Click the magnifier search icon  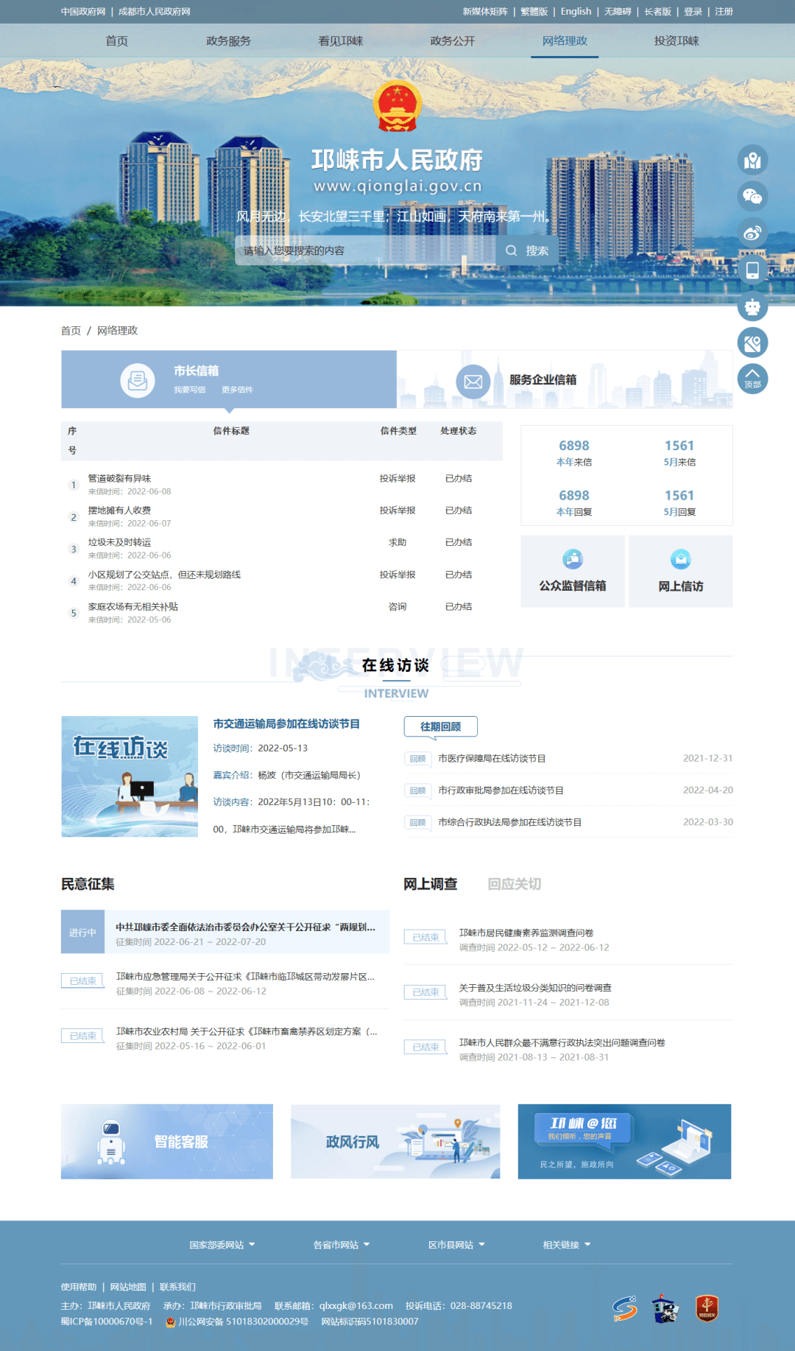tap(511, 250)
